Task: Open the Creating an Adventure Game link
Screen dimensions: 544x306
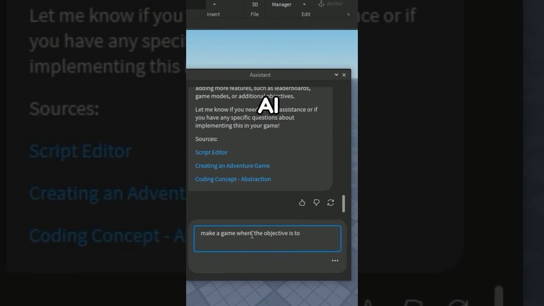Action: tap(232, 166)
